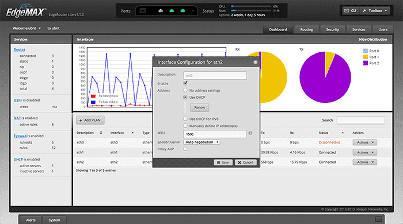Click the second port status icon
The image size is (403, 224).
point(161,11)
